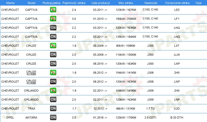Click the production date 12.2012 ->
The height and width of the screenshot is (122, 207).
pos(100,109)
